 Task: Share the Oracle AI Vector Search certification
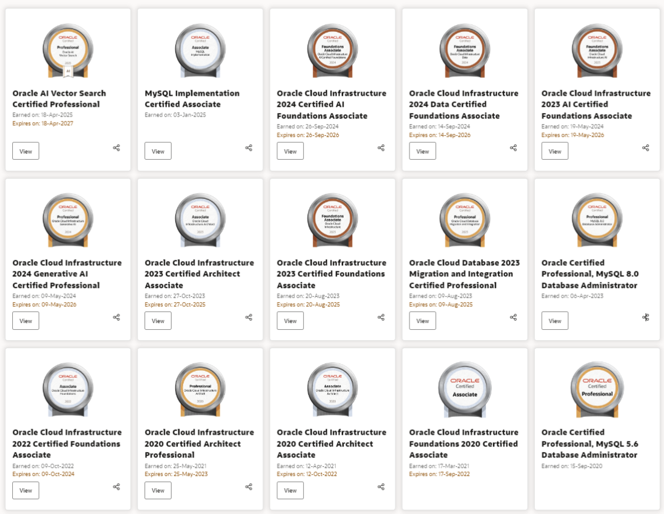116,148
